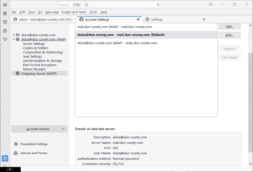Click the Edit... button
Screen dimensions: 253x172
point(229,35)
